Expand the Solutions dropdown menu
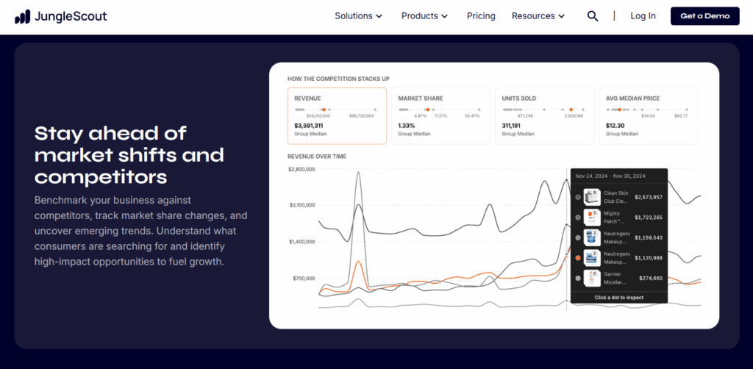 tap(359, 16)
